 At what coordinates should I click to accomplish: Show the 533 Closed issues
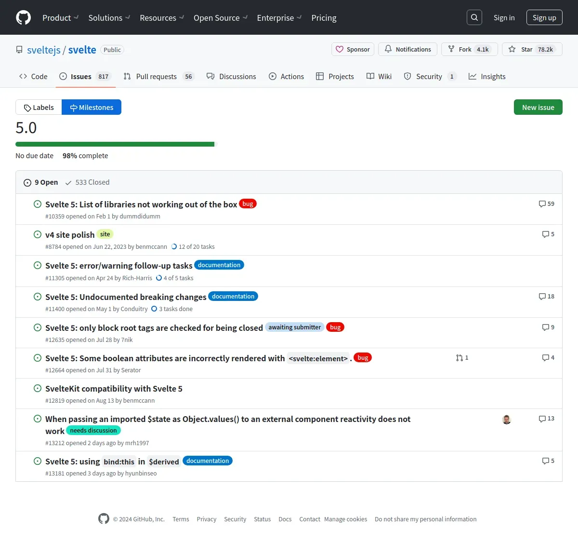pyautogui.click(x=87, y=182)
